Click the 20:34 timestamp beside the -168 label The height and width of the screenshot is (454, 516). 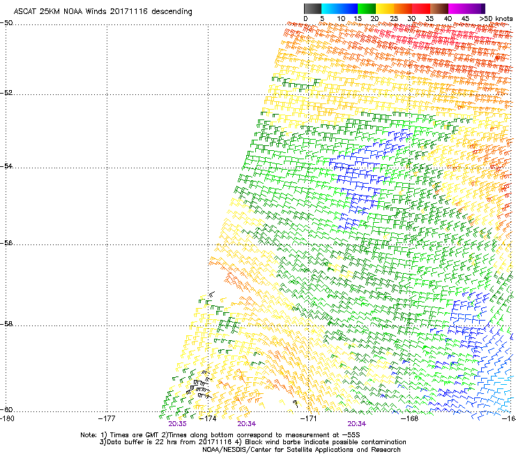point(357,424)
